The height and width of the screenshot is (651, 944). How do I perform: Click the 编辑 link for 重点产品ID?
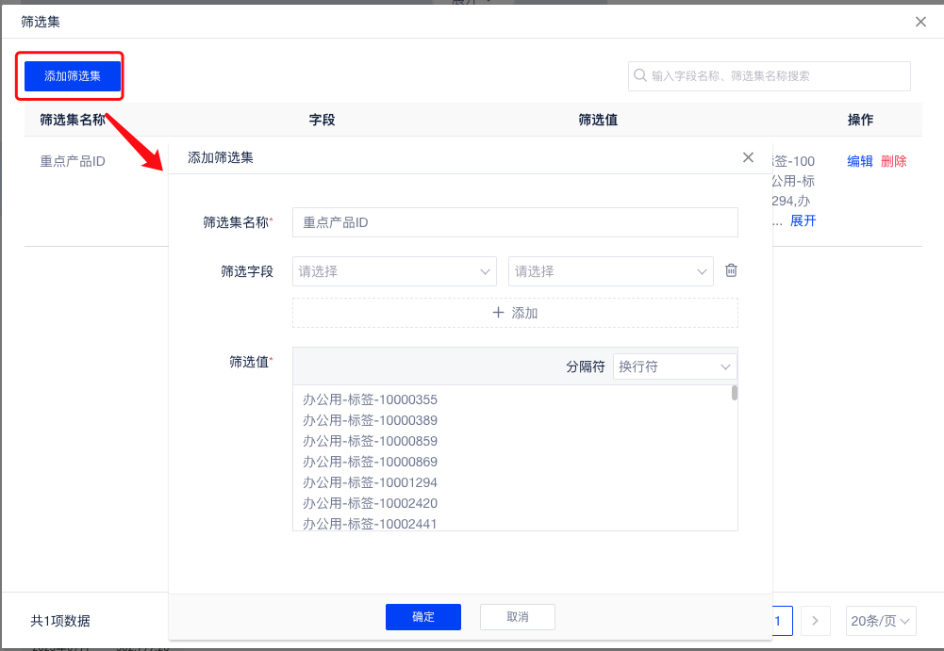(x=860, y=161)
